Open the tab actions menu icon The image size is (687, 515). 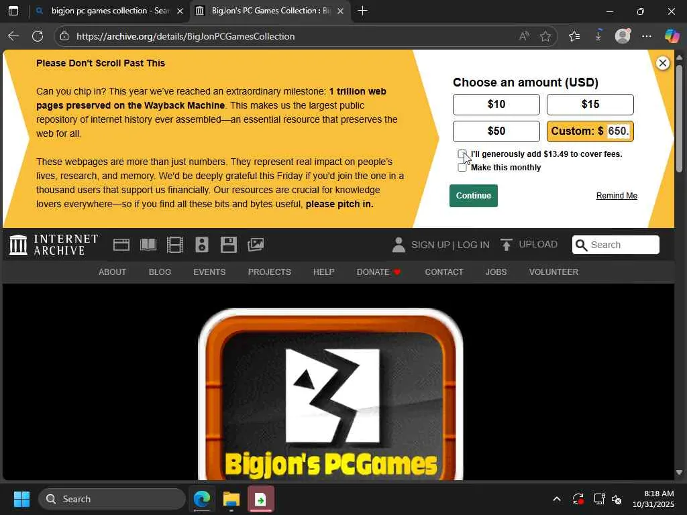[x=13, y=11]
